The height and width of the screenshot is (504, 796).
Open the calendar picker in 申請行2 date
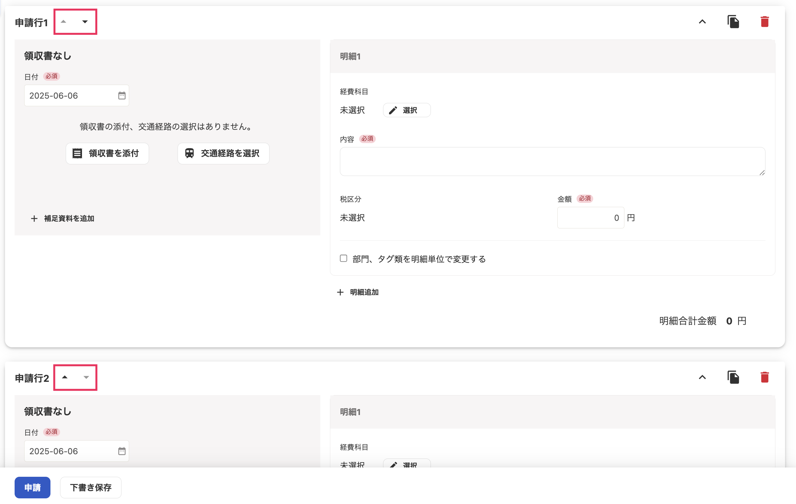click(x=122, y=451)
